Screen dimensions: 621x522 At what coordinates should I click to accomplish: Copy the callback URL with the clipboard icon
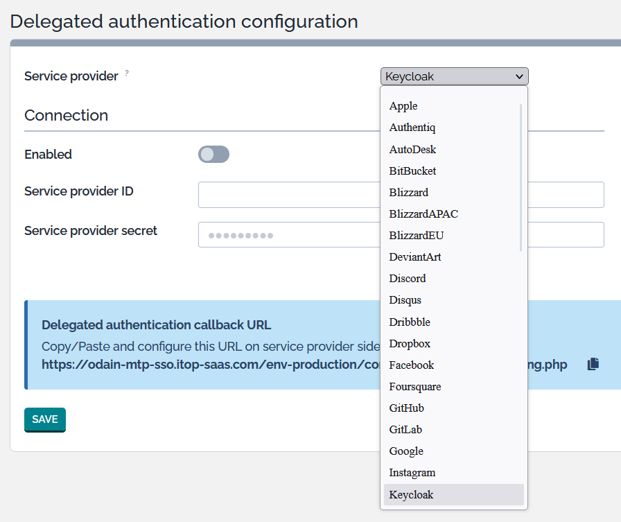click(x=593, y=364)
